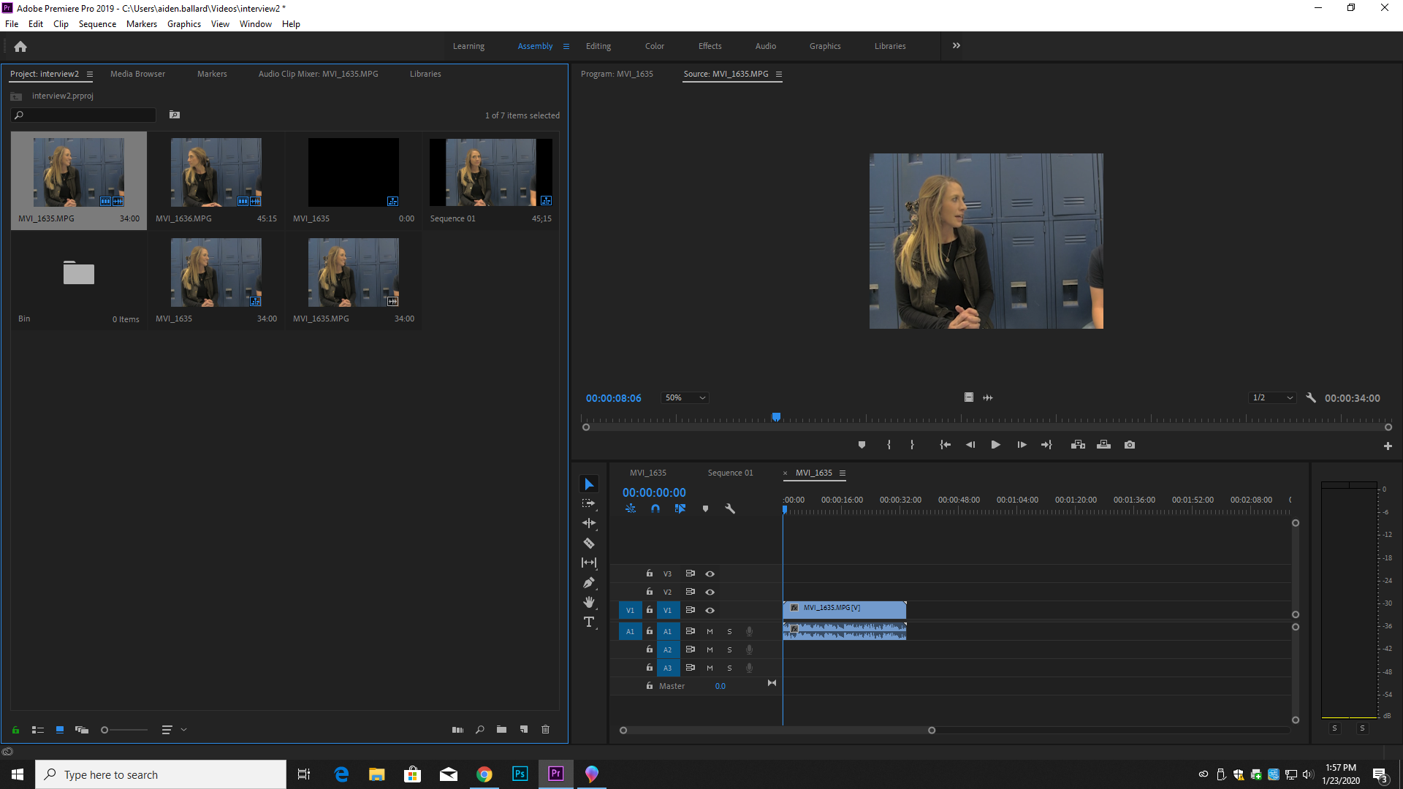
Task: Hide V2 track output using the eye icon
Action: pyautogui.click(x=710, y=592)
